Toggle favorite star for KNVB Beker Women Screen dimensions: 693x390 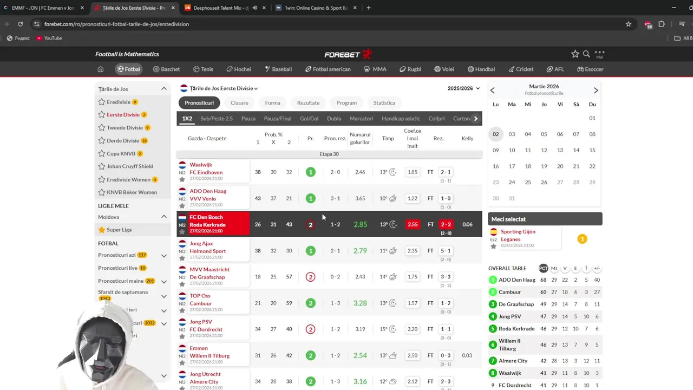[101, 192]
